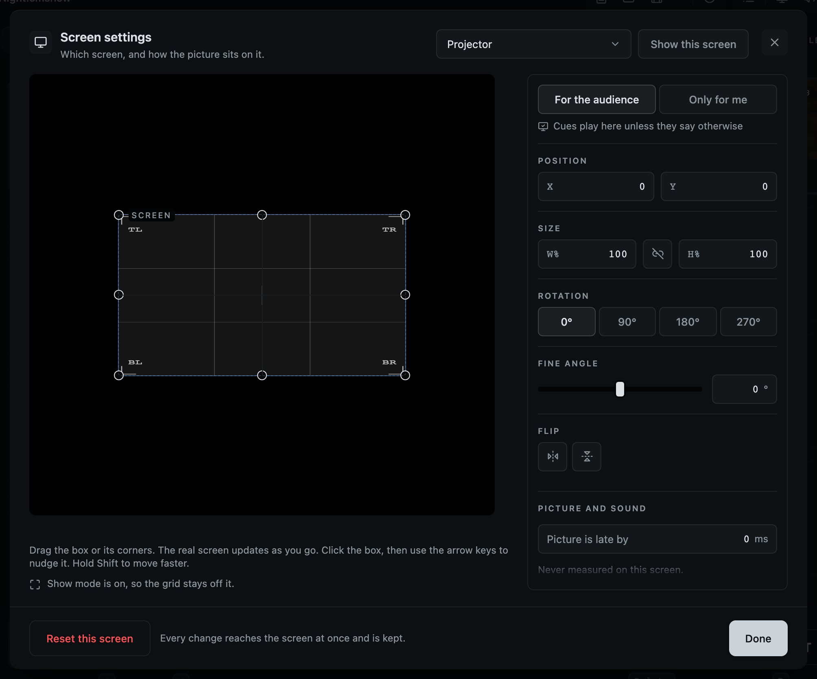Click the right-middle edge handle of screen box
817x679 pixels.
pyautogui.click(x=405, y=295)
